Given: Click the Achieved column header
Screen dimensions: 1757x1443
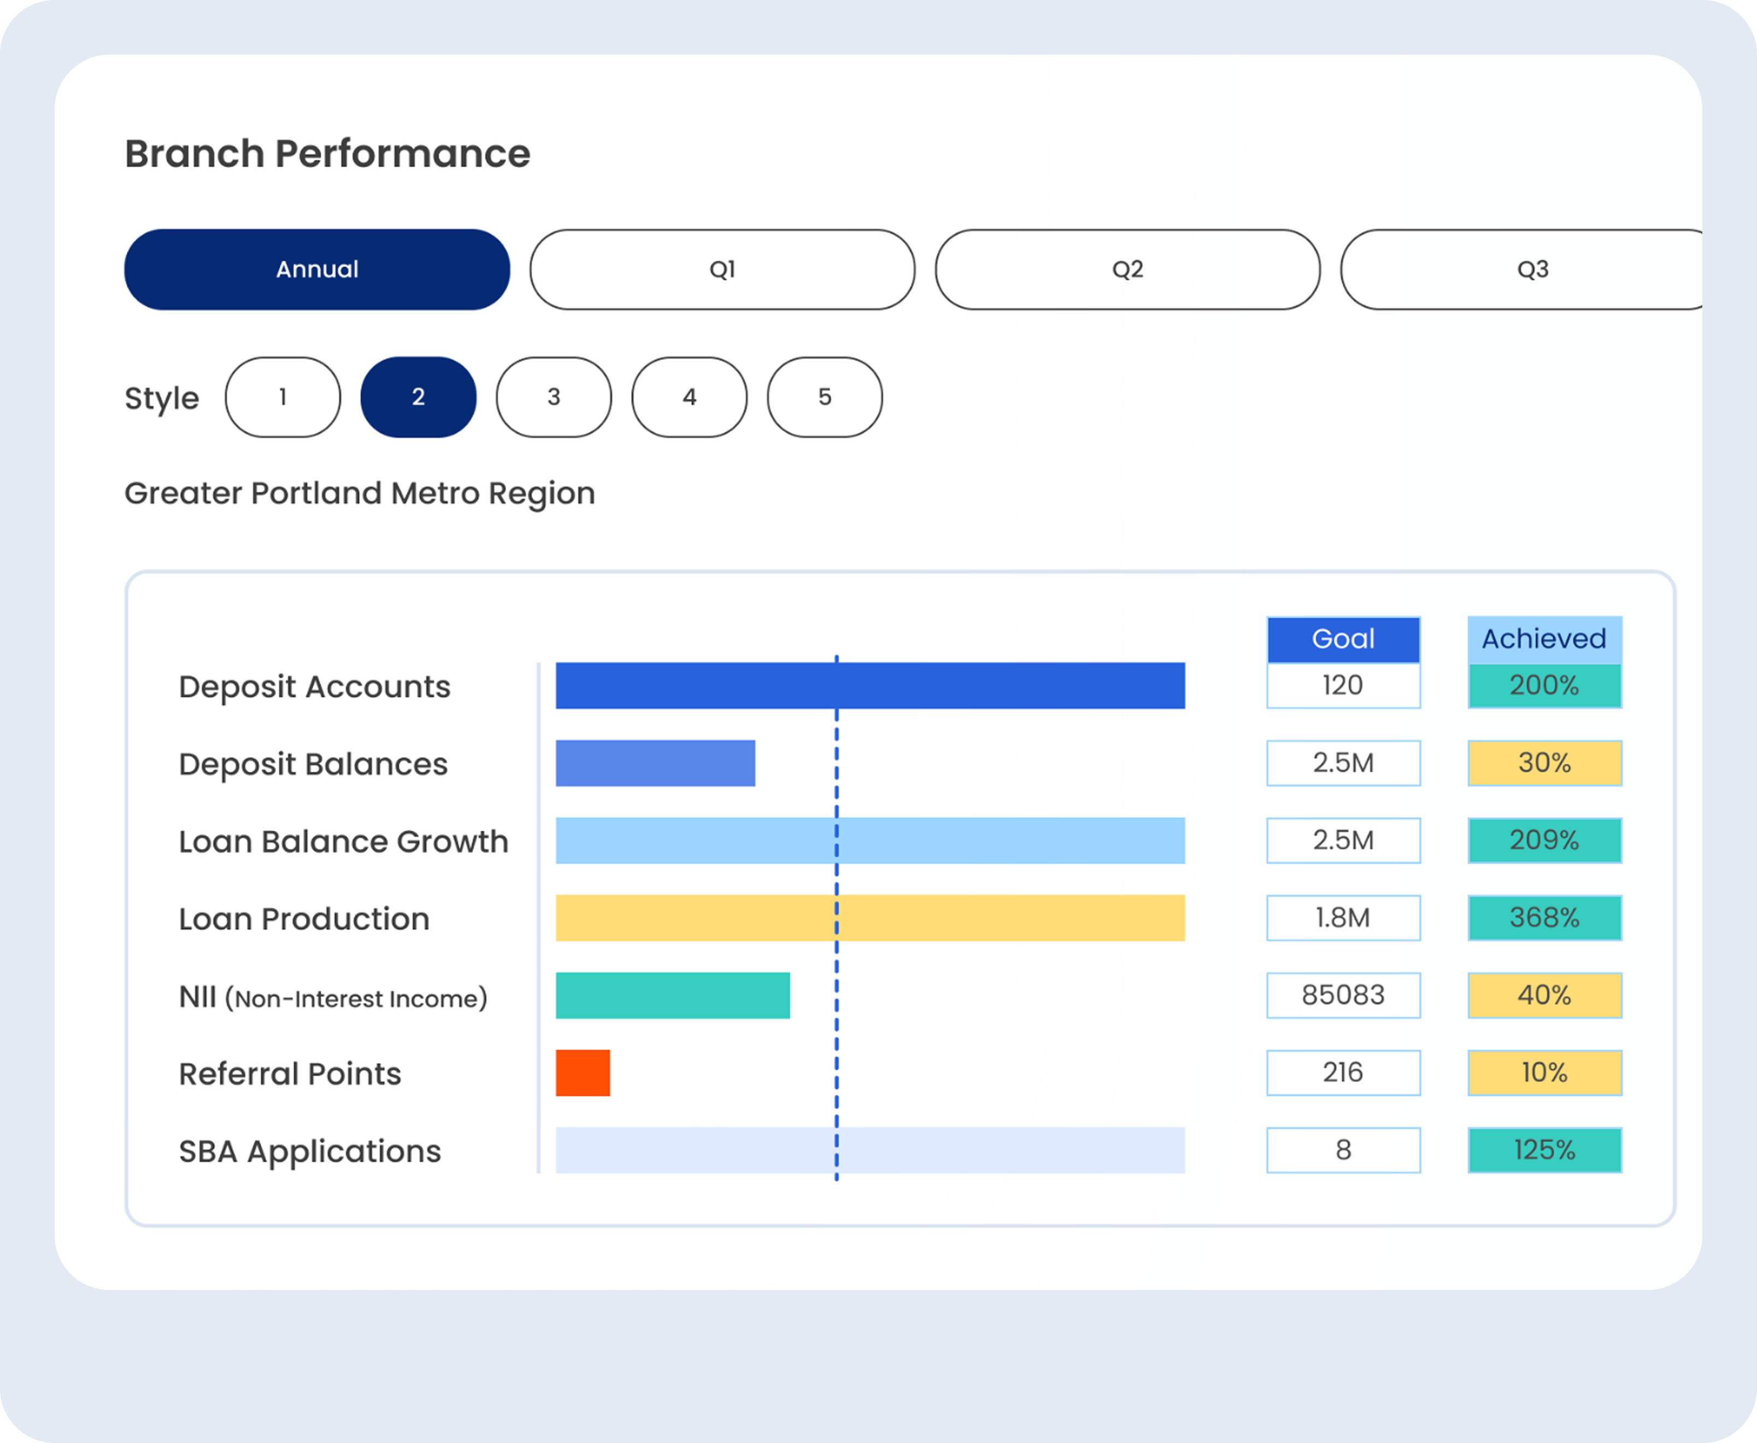Looking at the screenshot, I should pyautogui.click(x=1544, y=638).
